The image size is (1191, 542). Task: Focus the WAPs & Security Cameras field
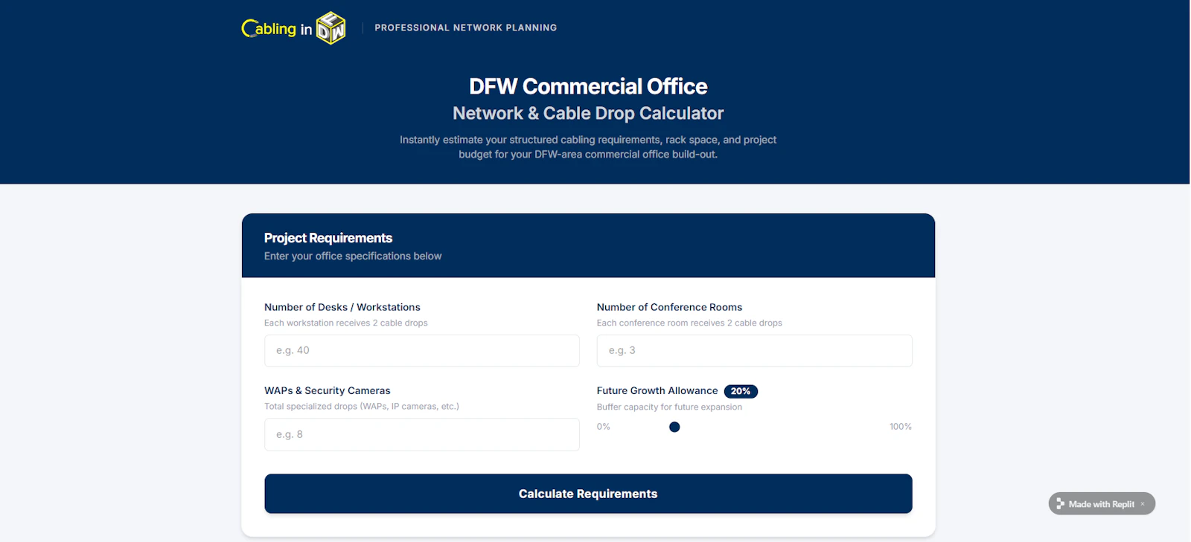(x=422, y=434)
